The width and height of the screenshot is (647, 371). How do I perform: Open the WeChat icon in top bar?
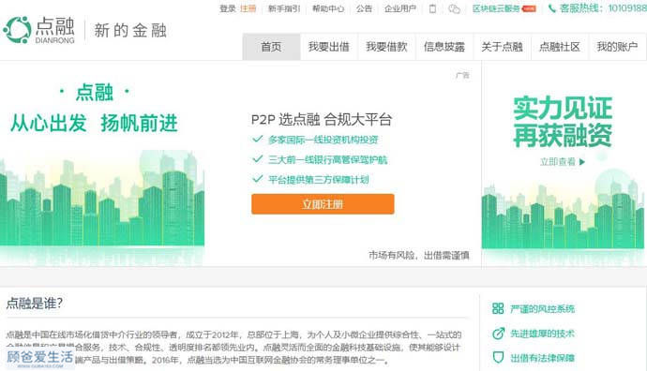(454, 8)
